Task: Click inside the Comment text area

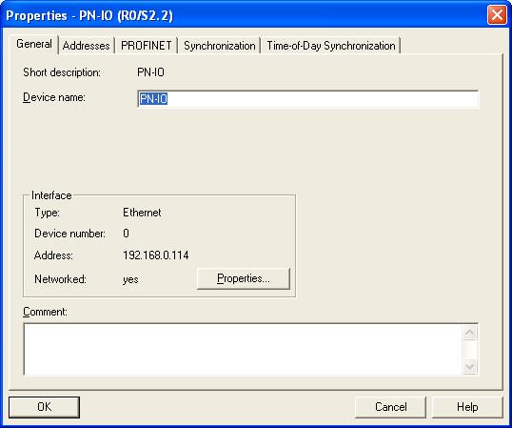Action: (x=243, y=349)
